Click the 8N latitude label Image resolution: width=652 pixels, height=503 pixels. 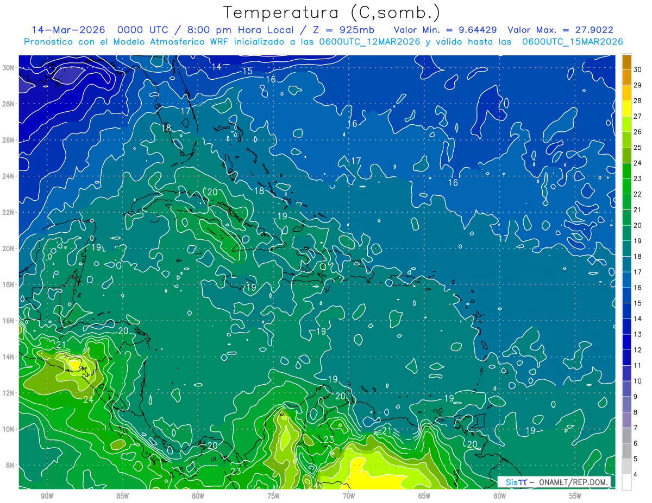coord(11,465)
